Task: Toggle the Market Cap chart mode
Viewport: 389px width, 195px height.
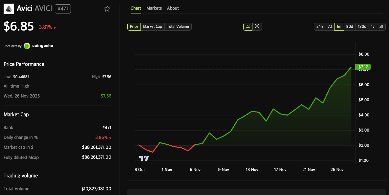Action: (x=152, y=26)
